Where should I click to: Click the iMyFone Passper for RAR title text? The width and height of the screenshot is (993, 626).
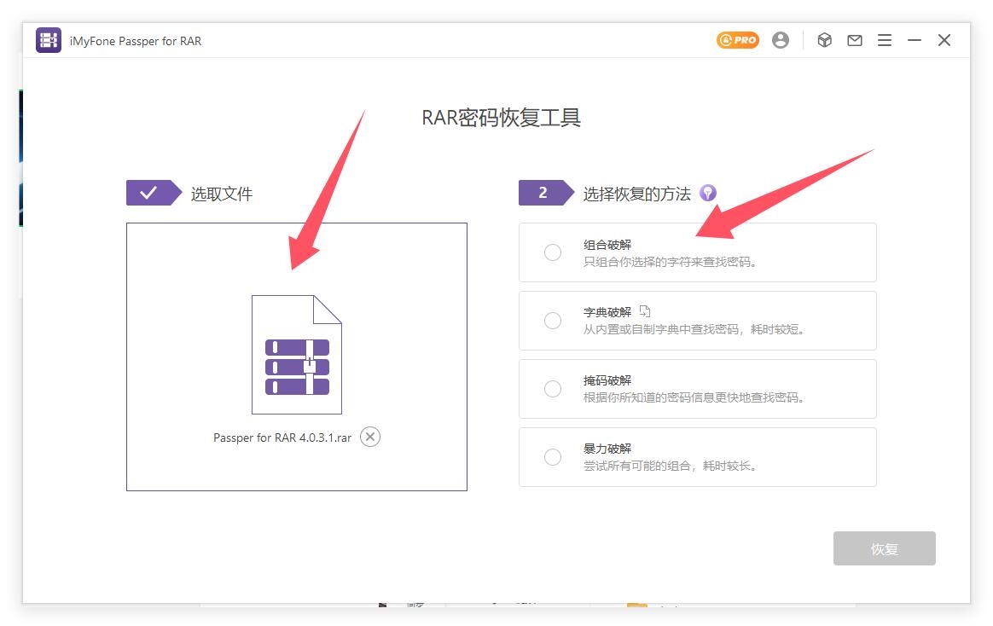136,41
